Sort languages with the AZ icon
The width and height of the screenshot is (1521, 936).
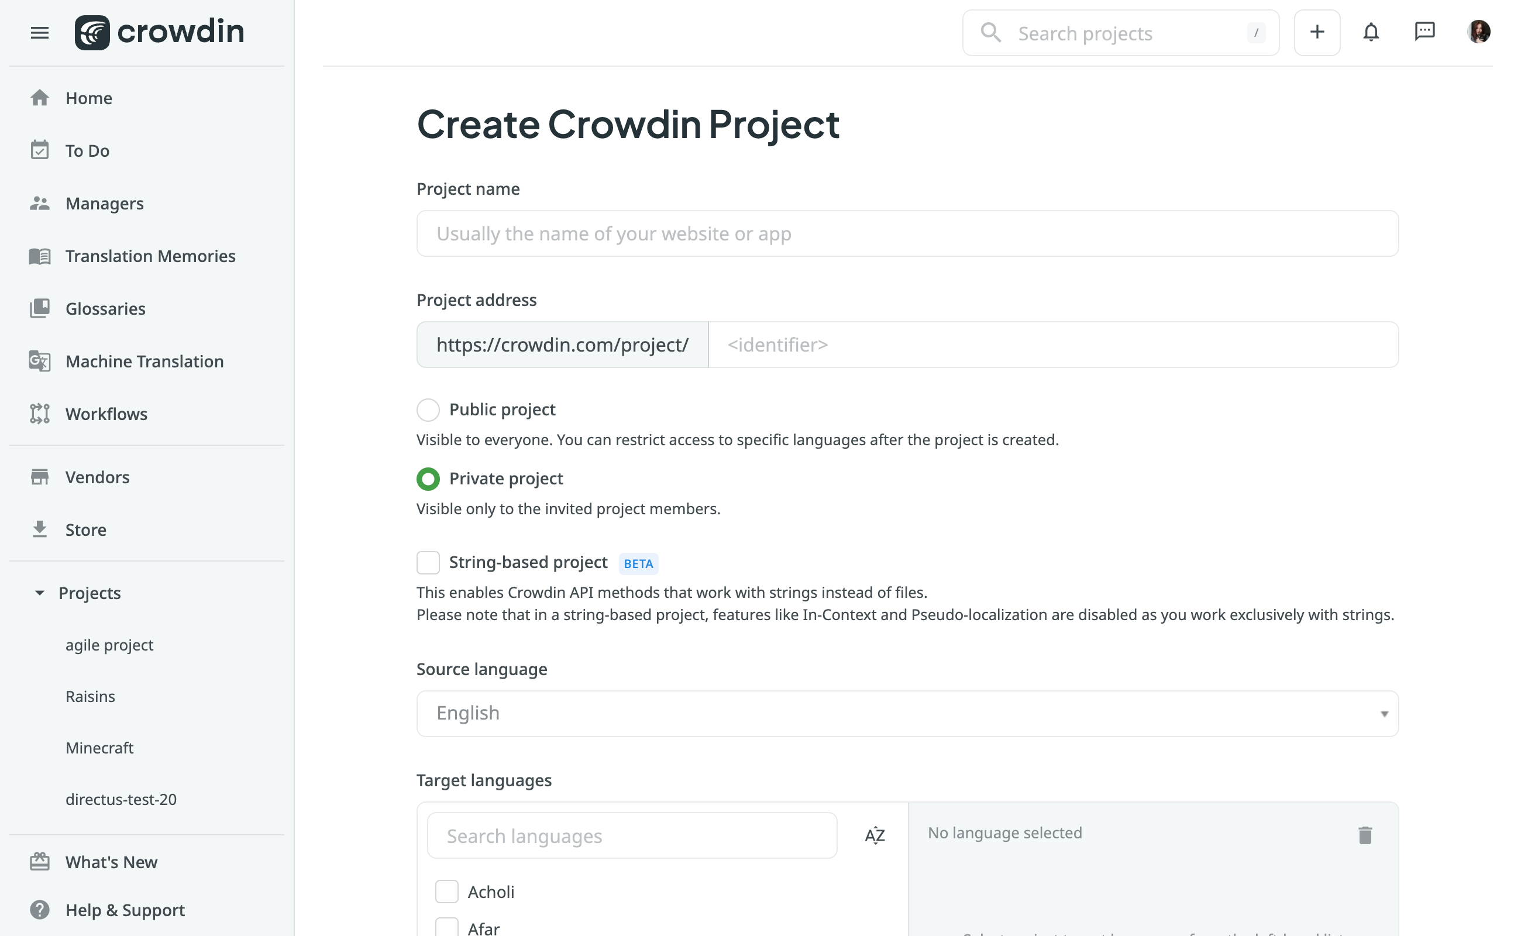click(874, 835)
